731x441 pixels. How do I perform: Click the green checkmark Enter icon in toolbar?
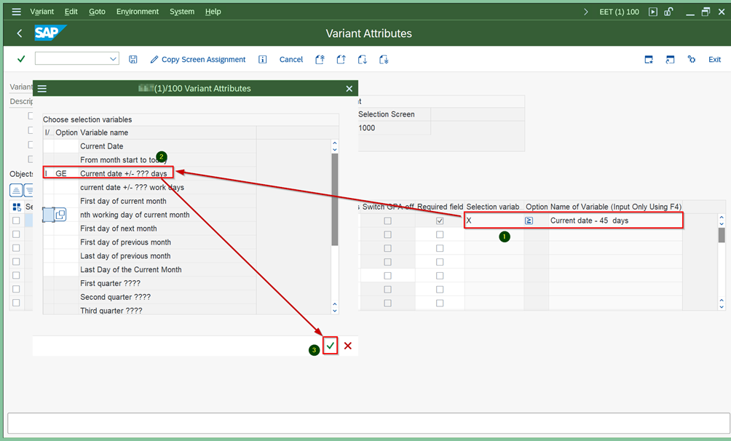pyautogui.click(x=21, y=59)
